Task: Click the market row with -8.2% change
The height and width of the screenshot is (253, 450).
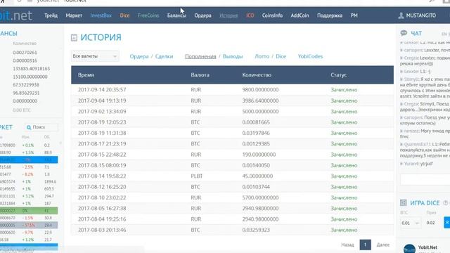Action: [29, 174]
